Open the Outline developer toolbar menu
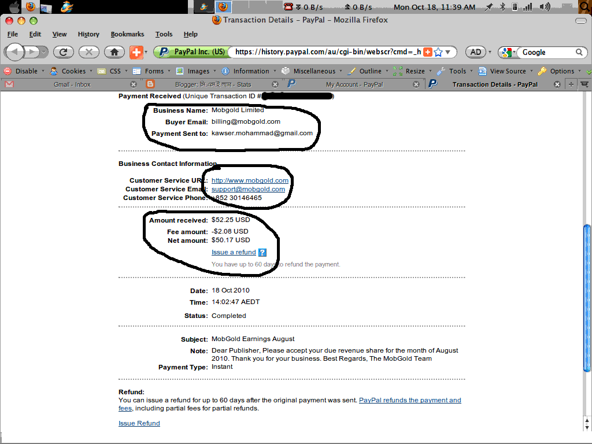Viewport: 592px width, 444px height. 368,71
